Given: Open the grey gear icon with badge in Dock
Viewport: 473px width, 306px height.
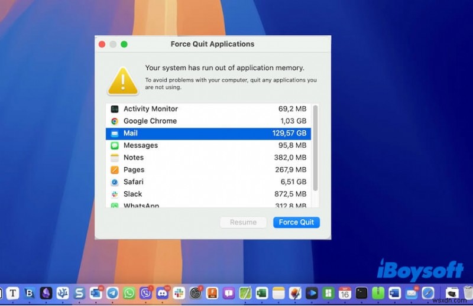Looking at the screenshot, I should 196,293.
